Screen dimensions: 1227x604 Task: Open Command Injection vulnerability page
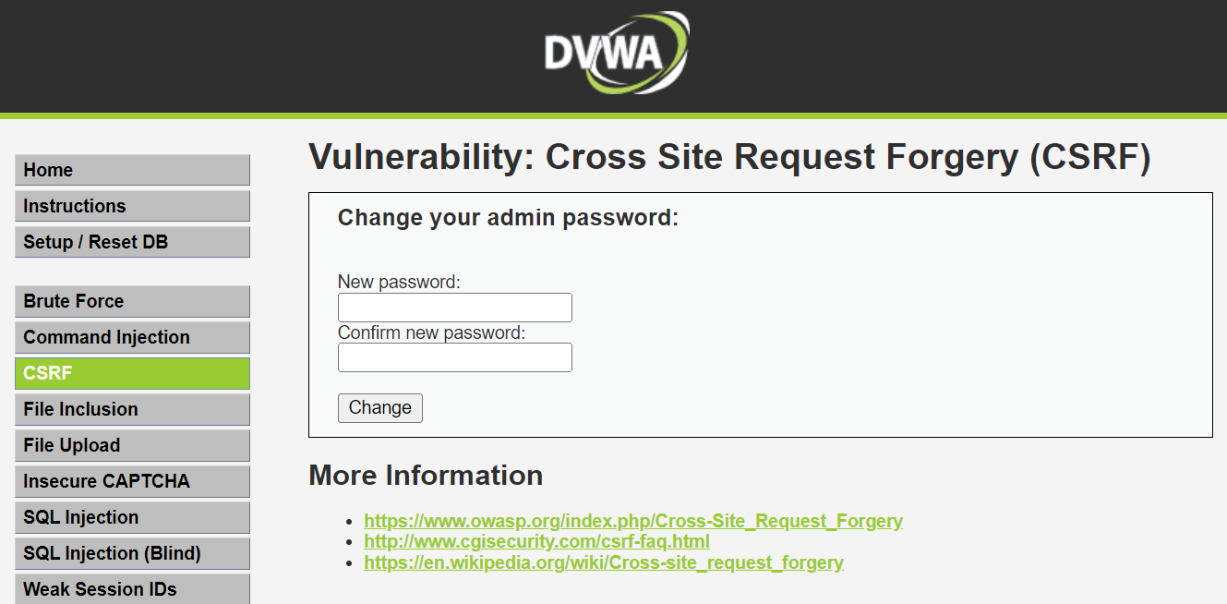pyautogui.click(x=132, y=337)
